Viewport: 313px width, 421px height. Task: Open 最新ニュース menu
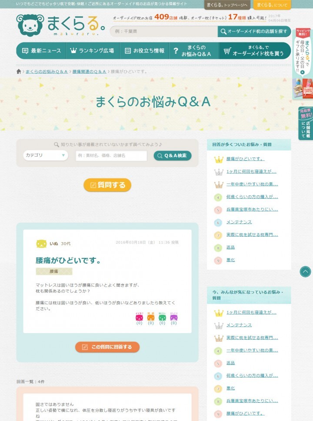point(41,50)
